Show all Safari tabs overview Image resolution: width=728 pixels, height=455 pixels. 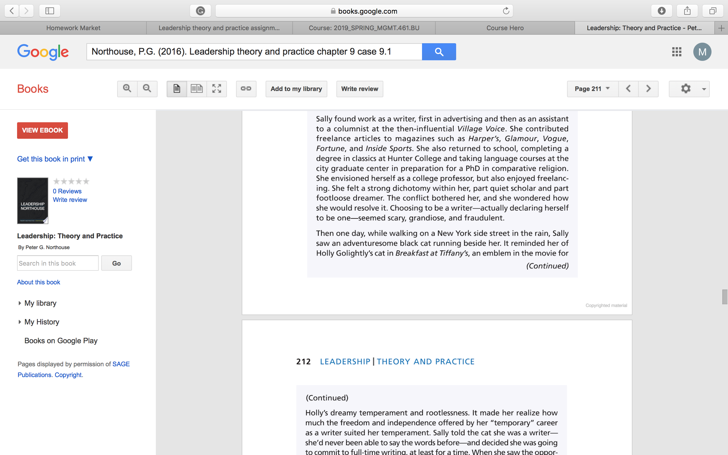pos(713,11)
